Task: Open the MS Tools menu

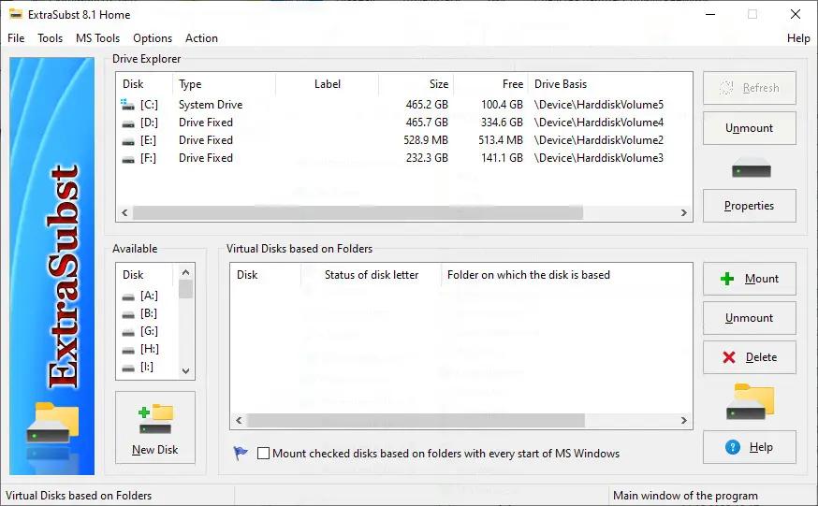Action: (97, 38)
